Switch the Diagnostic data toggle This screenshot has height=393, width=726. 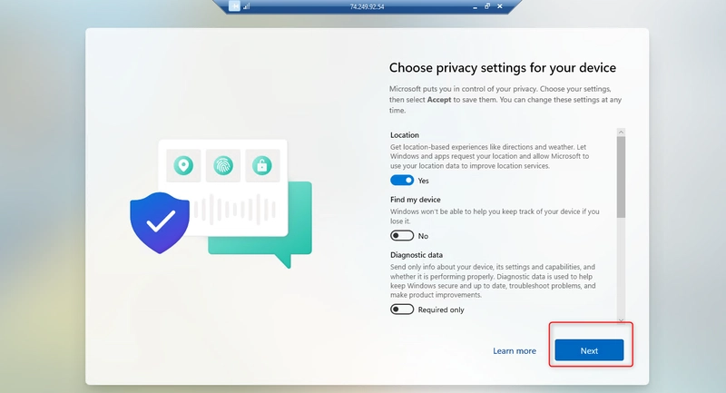click(402, 309)
